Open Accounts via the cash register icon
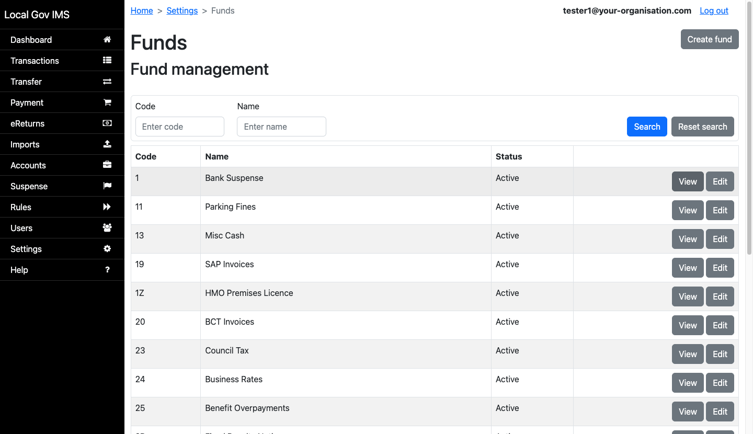Image resolution: width=753 pixels, height=434 pixels. click(107, 165)
